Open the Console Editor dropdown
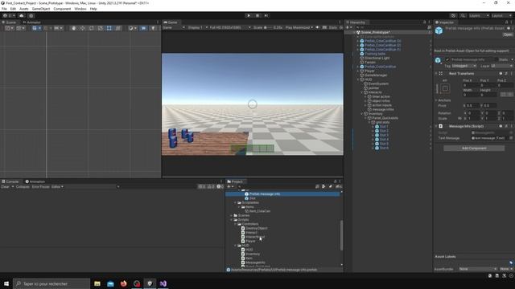Screen dimensions: 515x289 click(57, 187)
